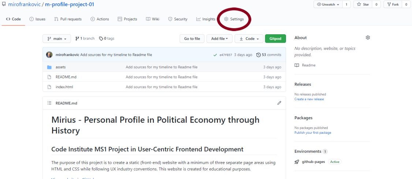Edit README.md with pencil icon
The image size is (412, 179).
pos(279,103)
